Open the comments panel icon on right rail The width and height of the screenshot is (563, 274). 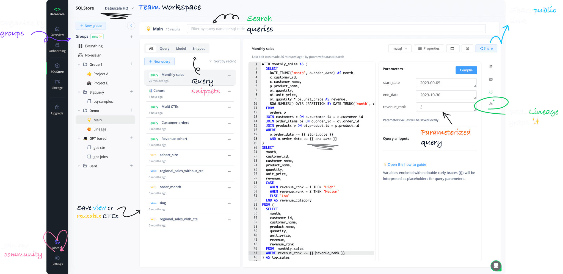tap(491, 79)
